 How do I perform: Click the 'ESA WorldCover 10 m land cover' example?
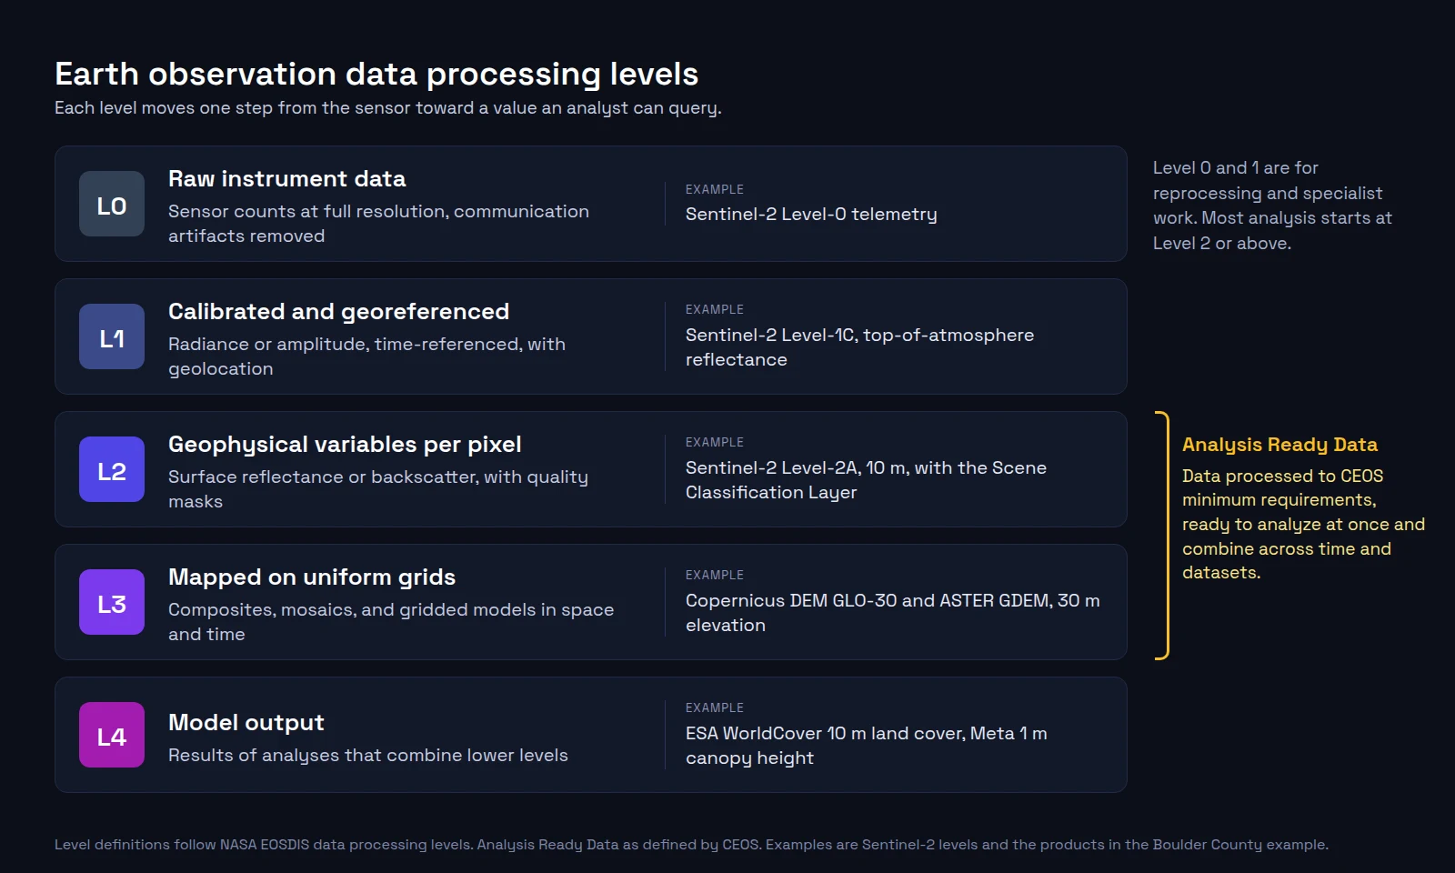click(866, 746)
